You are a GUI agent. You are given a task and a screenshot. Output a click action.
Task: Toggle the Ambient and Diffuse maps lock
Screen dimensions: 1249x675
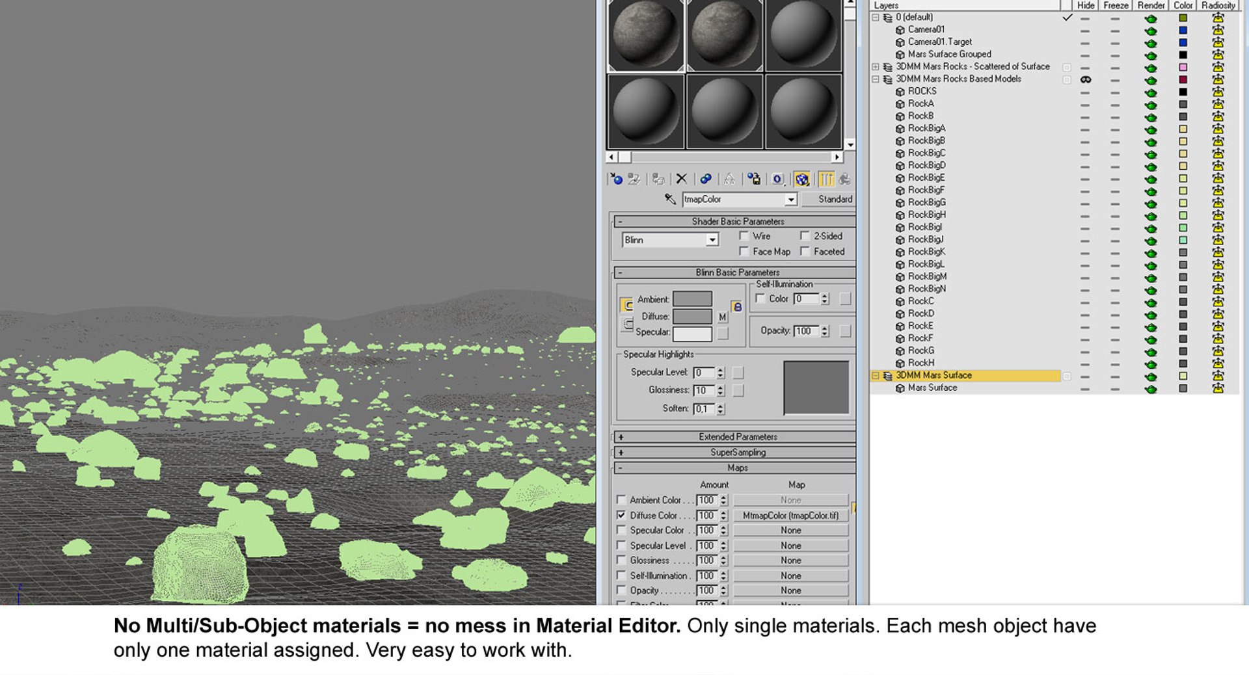(736, 306)
